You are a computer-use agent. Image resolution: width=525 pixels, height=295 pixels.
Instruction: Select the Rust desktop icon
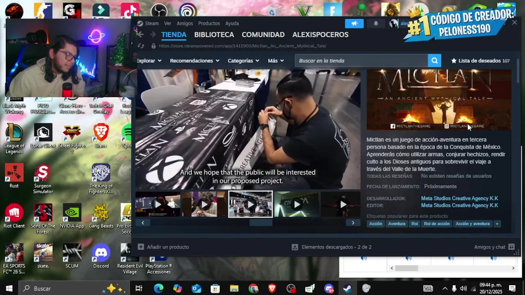pyautogui.click(x=14, y=176)
